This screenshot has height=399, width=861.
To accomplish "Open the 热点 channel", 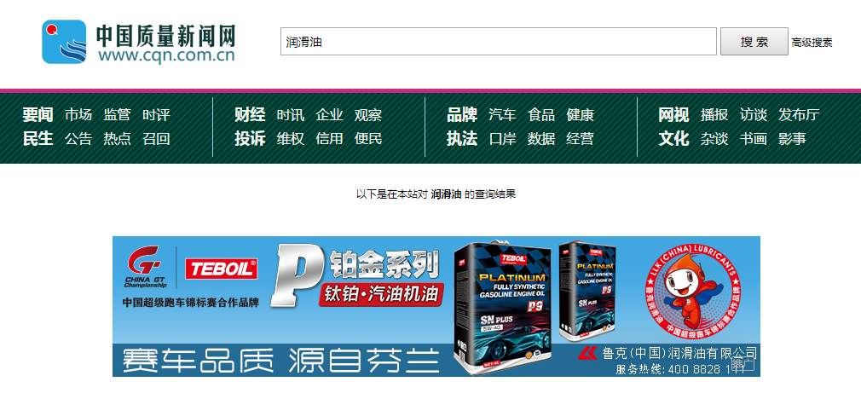I will pos(118,139).
